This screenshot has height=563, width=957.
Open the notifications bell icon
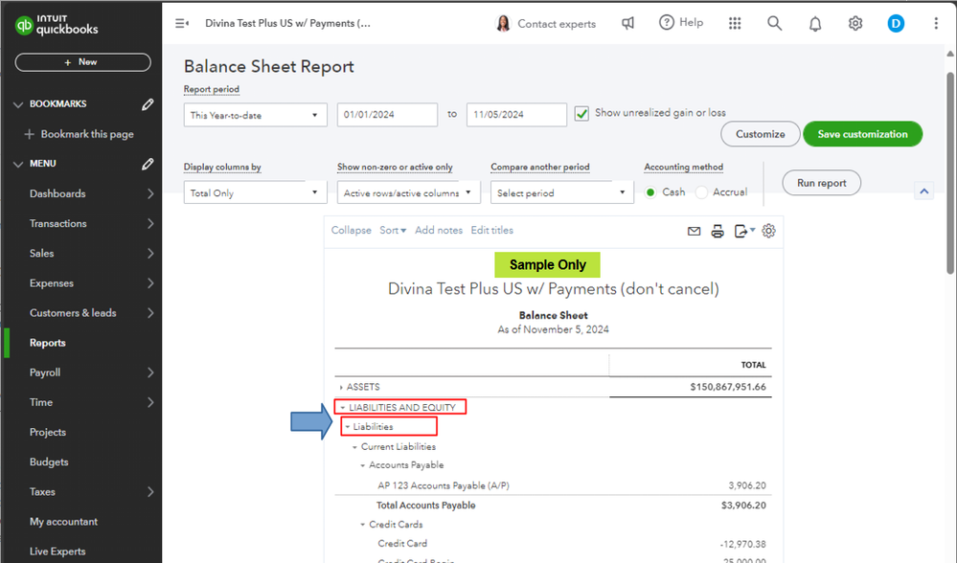[814, 24]
